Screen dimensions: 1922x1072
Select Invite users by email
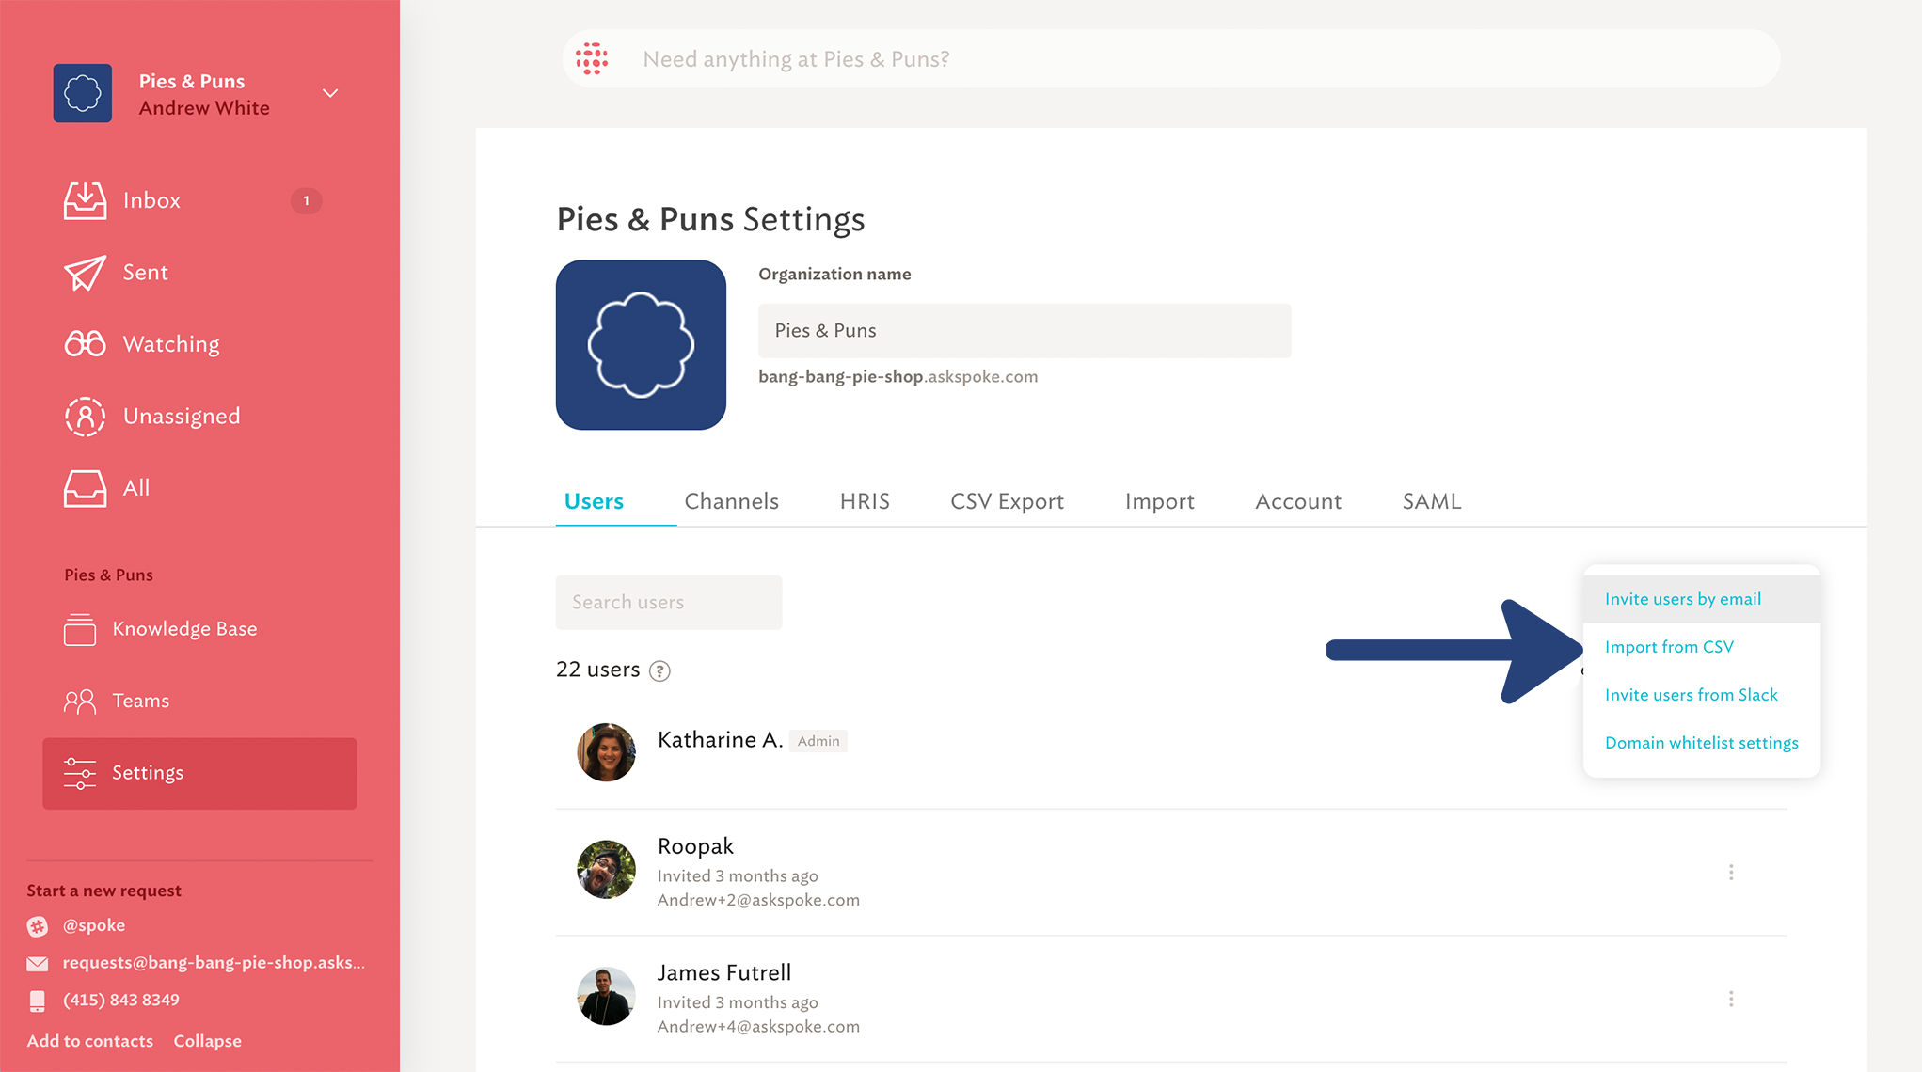coord(1702,599)
